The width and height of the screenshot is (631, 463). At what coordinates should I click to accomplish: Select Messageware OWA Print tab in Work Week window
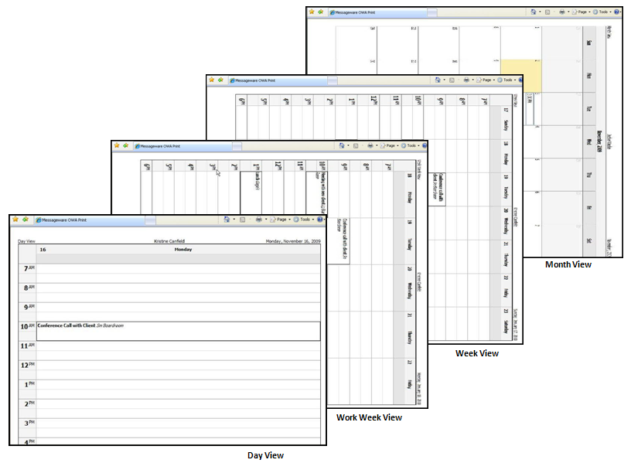click(x=182, y=146)
